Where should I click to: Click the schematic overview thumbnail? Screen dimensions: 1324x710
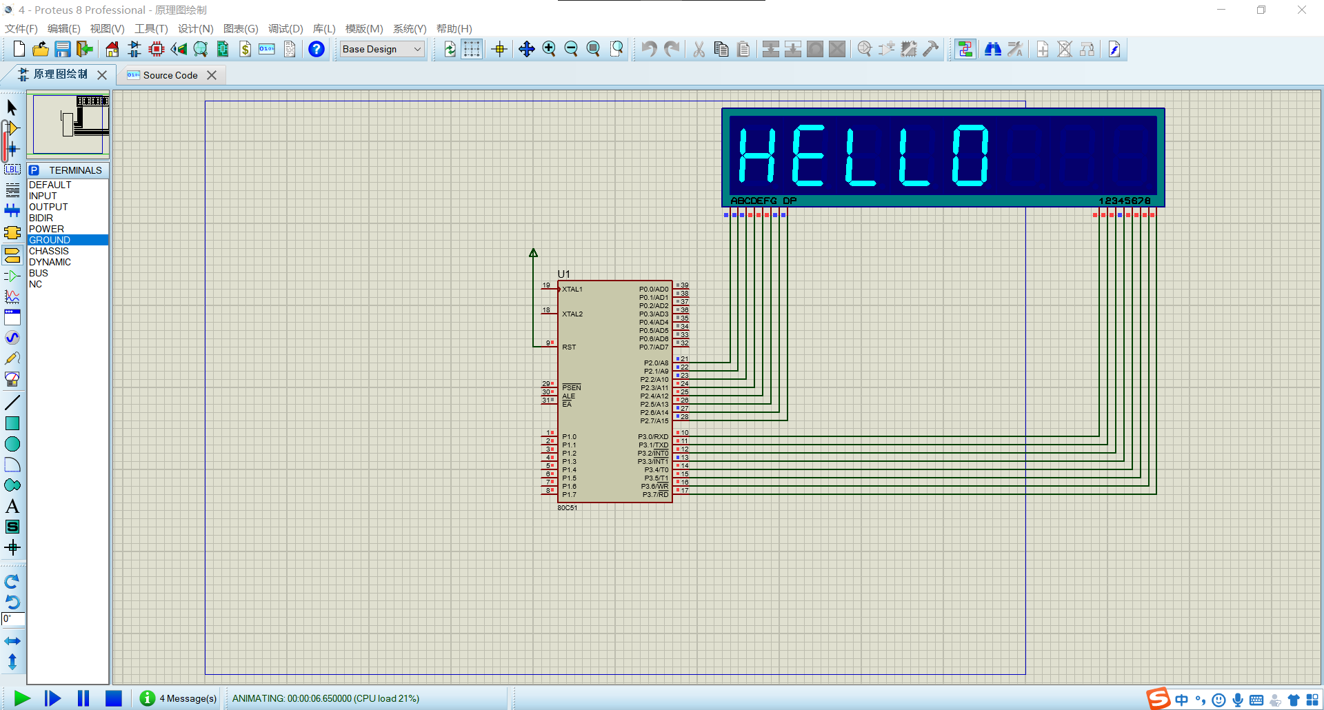(x=68, y=125)
